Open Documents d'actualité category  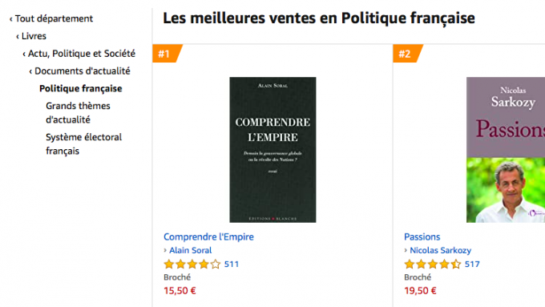tap(79, 71)
